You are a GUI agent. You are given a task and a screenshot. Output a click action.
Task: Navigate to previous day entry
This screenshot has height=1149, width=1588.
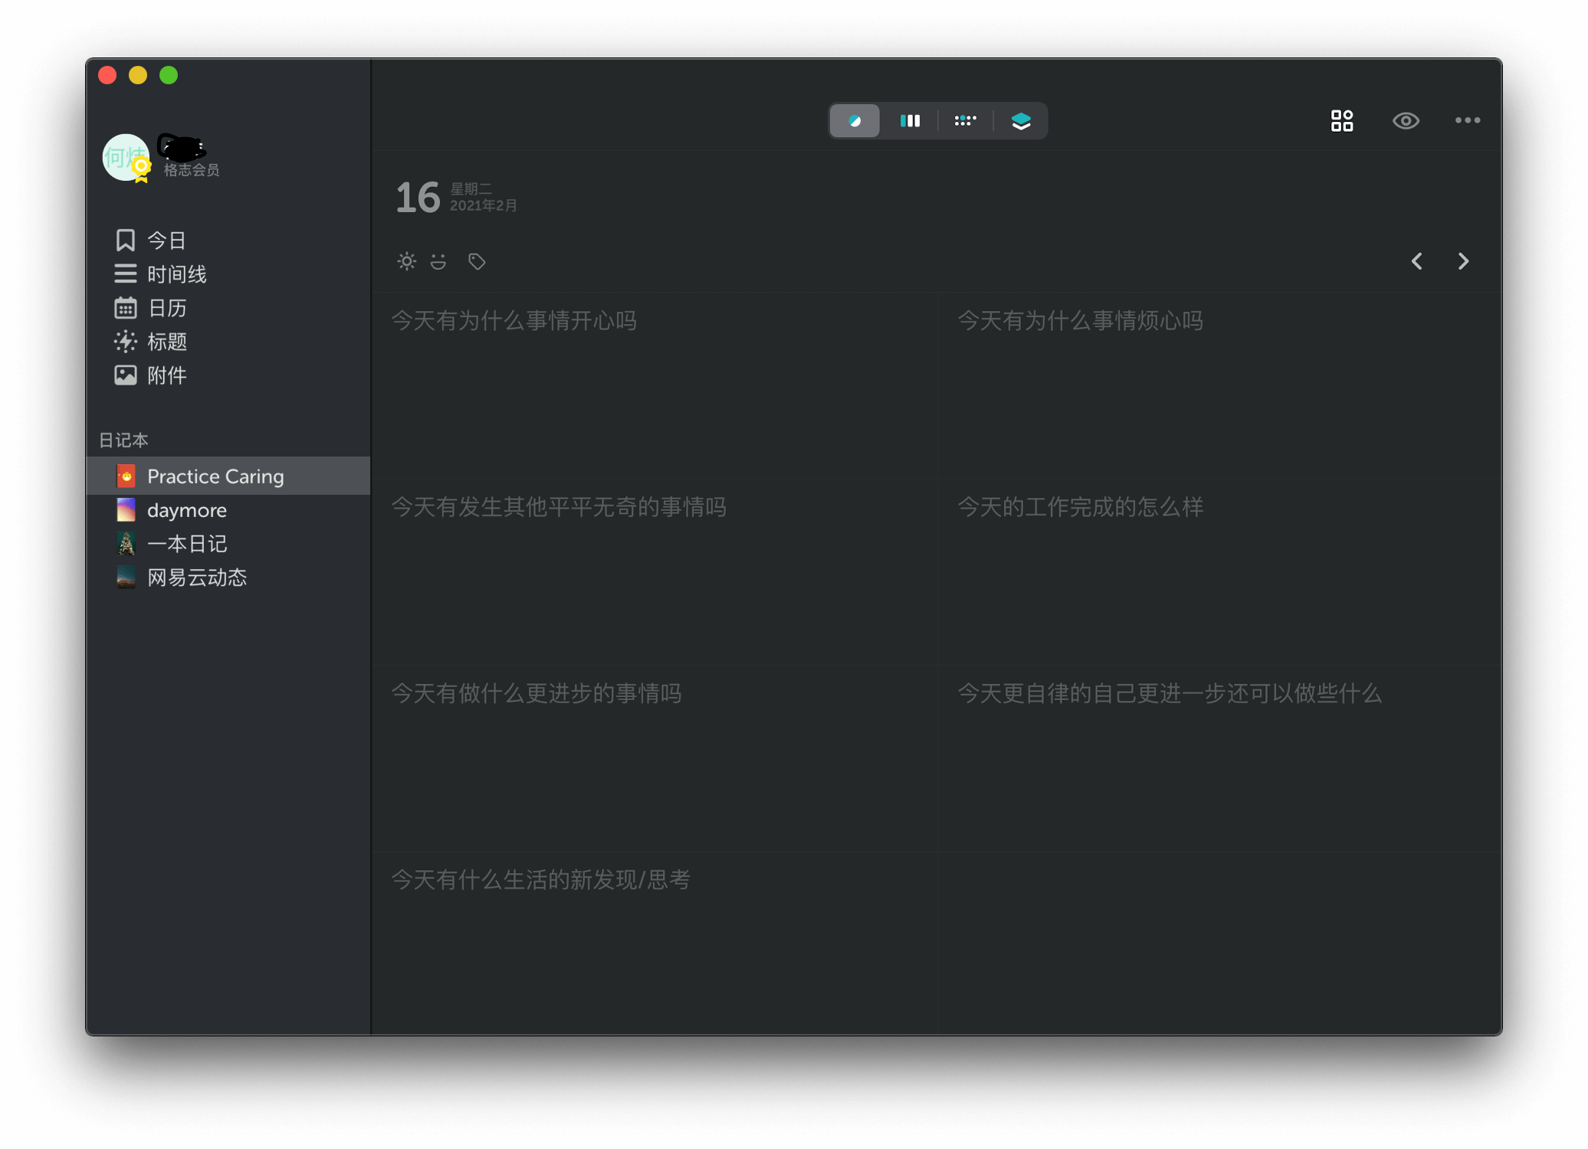click(x=1416, y=259)
